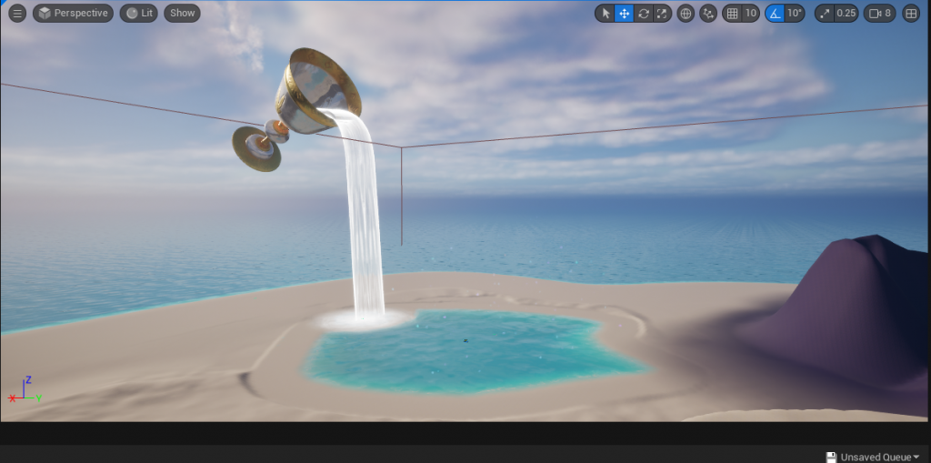Toggle rotation angle snapping

coord(775,13)
